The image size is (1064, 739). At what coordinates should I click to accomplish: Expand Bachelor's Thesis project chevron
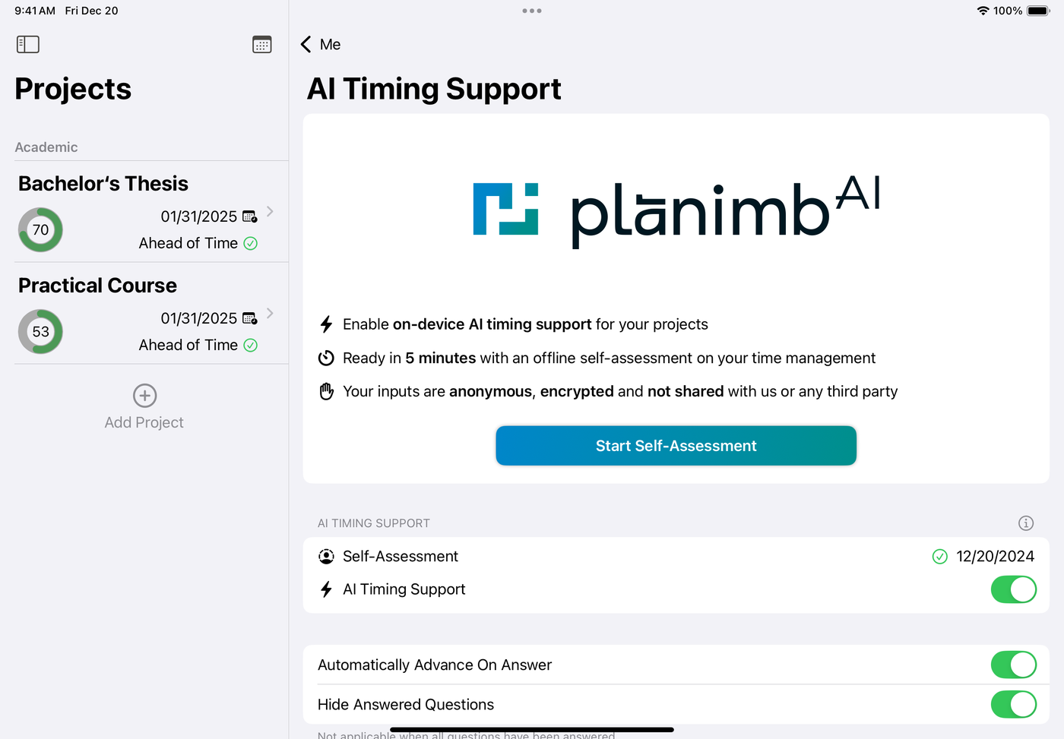pyautogui.click(x=270, y=212)
